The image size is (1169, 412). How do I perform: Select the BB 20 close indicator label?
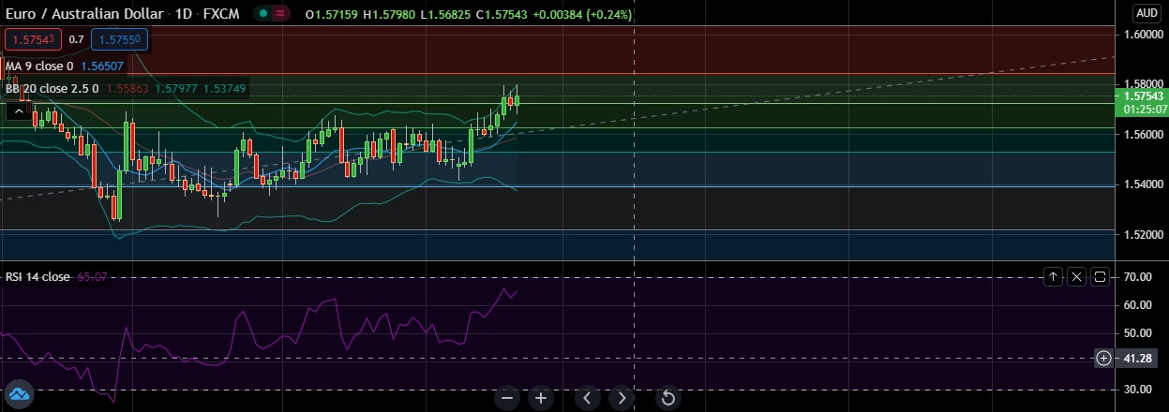click(x=52, y=89)
